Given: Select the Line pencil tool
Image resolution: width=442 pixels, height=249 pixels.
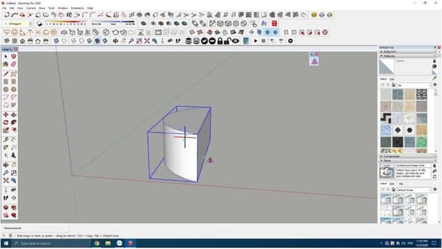Looking at the screenshot, I should (x=6, y=74).
